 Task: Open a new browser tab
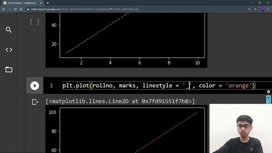pos(48,3)
